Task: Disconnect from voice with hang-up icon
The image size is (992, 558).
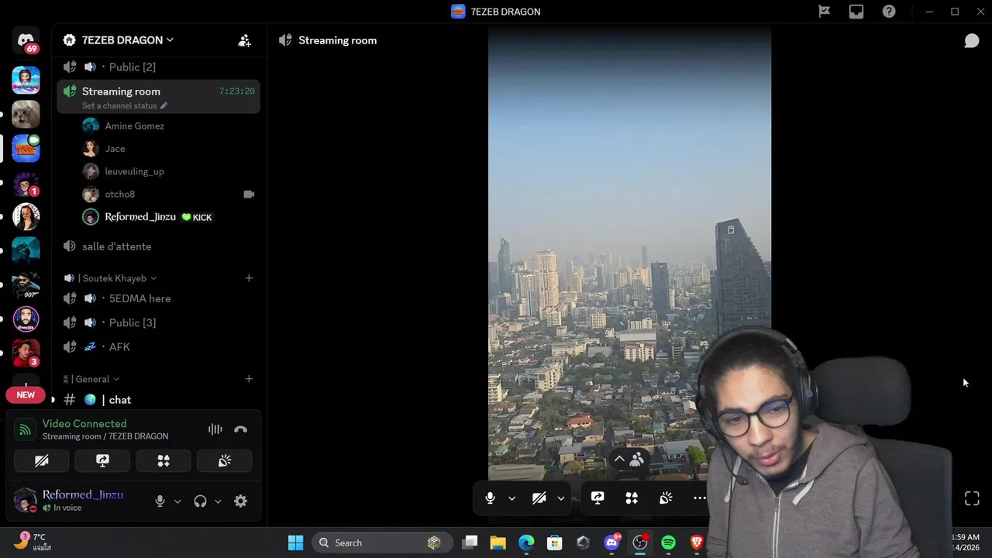Action: [240, 429]
